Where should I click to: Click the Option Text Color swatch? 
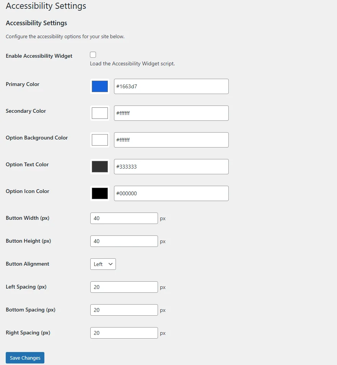click(100, 167)
